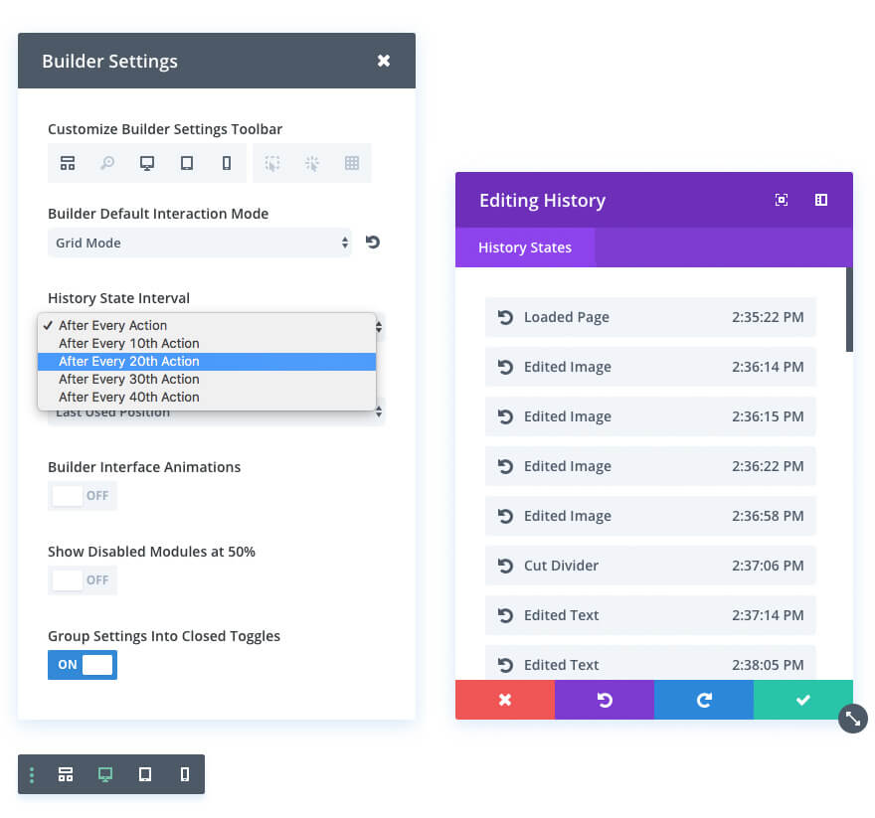Click wireframe icon in bottom dark toolbar
Image resolution: width=875 pixels, height=818 pixels.
(66, 774)
